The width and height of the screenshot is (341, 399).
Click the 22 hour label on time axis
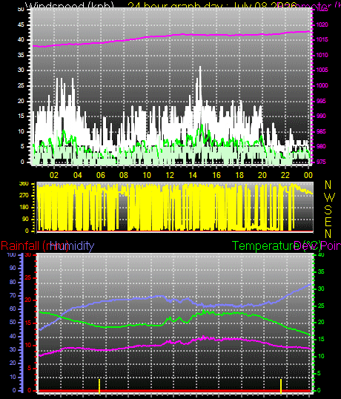(x=285, y=175)
